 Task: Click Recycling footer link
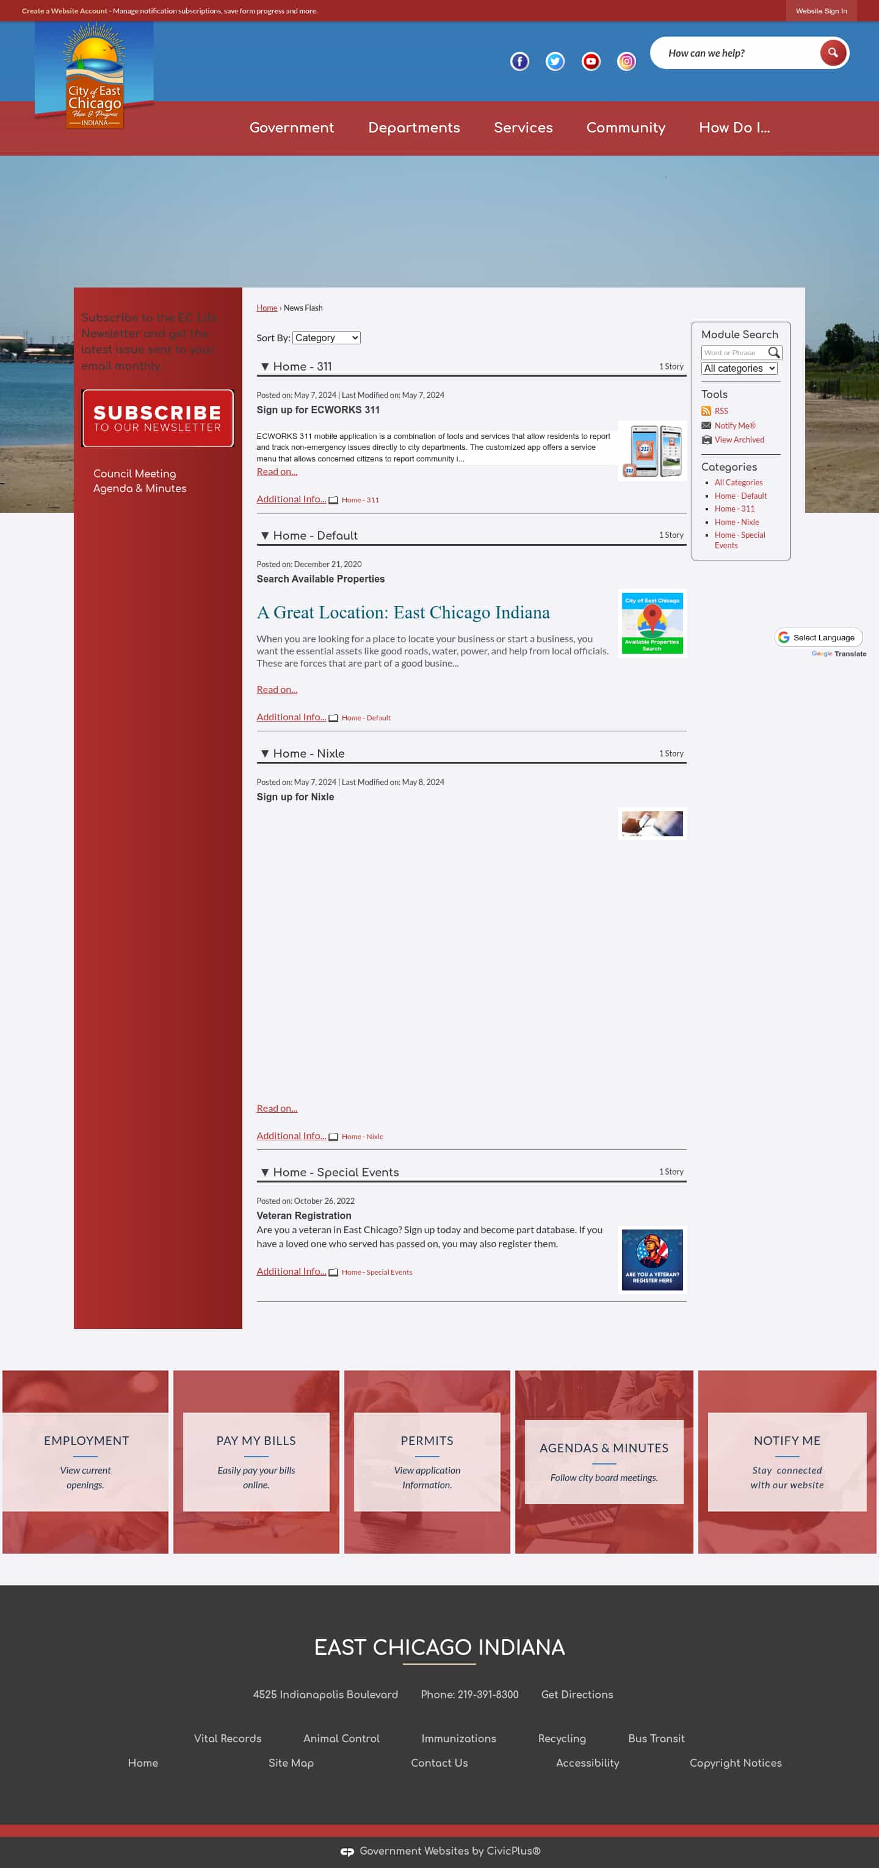pos(562,1739)
